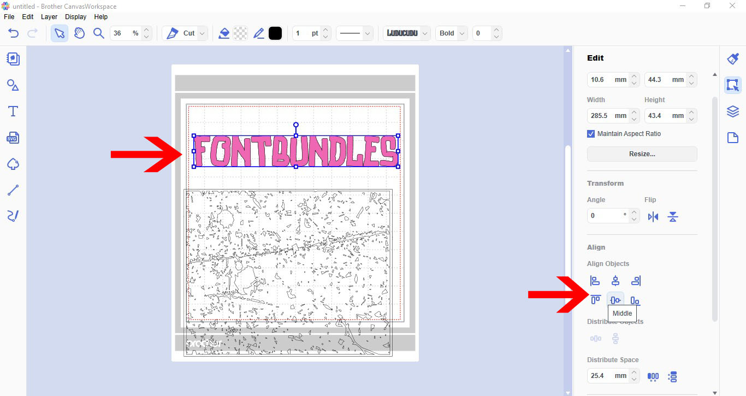This screenshot has width=746, height=396.
Task: Toggle Maintain Aspect Ratio checkbox
Action: 591,134
